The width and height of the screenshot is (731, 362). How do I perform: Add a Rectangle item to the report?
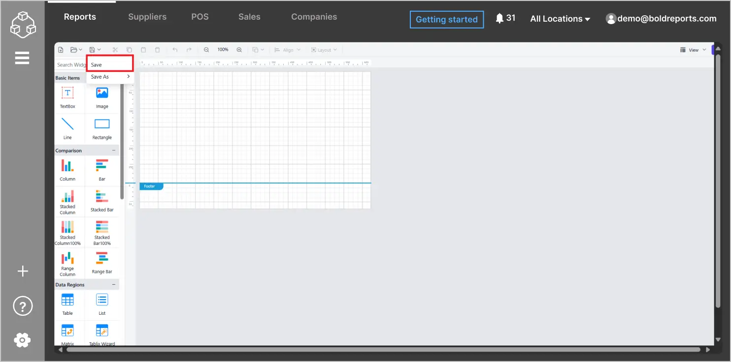pos(102,128)
